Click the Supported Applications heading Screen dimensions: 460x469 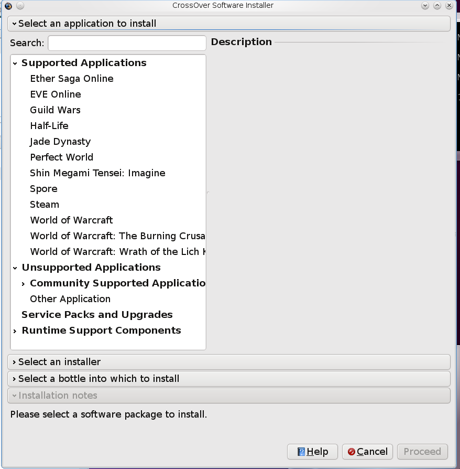tap(84, 63)
